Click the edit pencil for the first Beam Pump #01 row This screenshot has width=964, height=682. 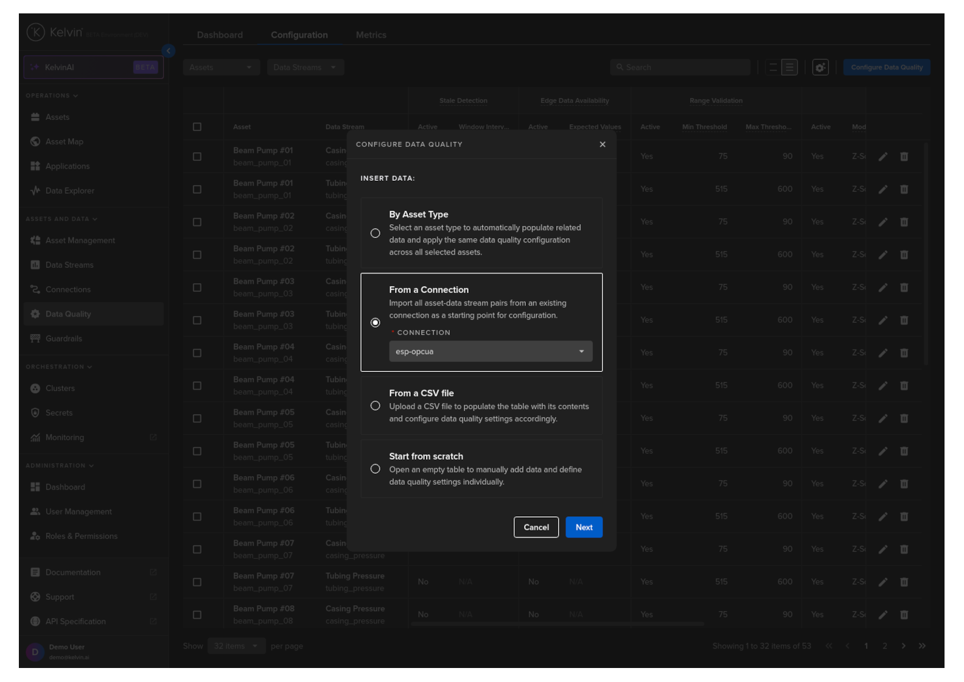pyautogui.click(x=882, y=156)
